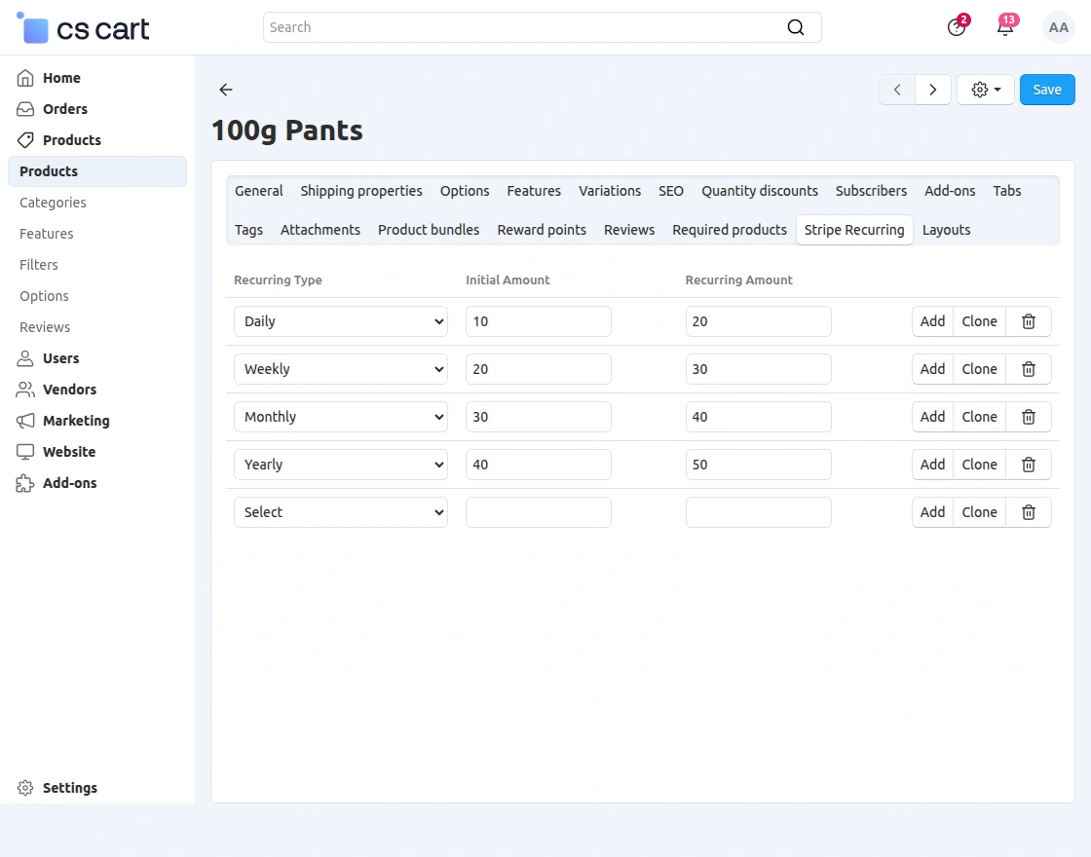Delete the Daily recurring row via trash icon

1029,321
